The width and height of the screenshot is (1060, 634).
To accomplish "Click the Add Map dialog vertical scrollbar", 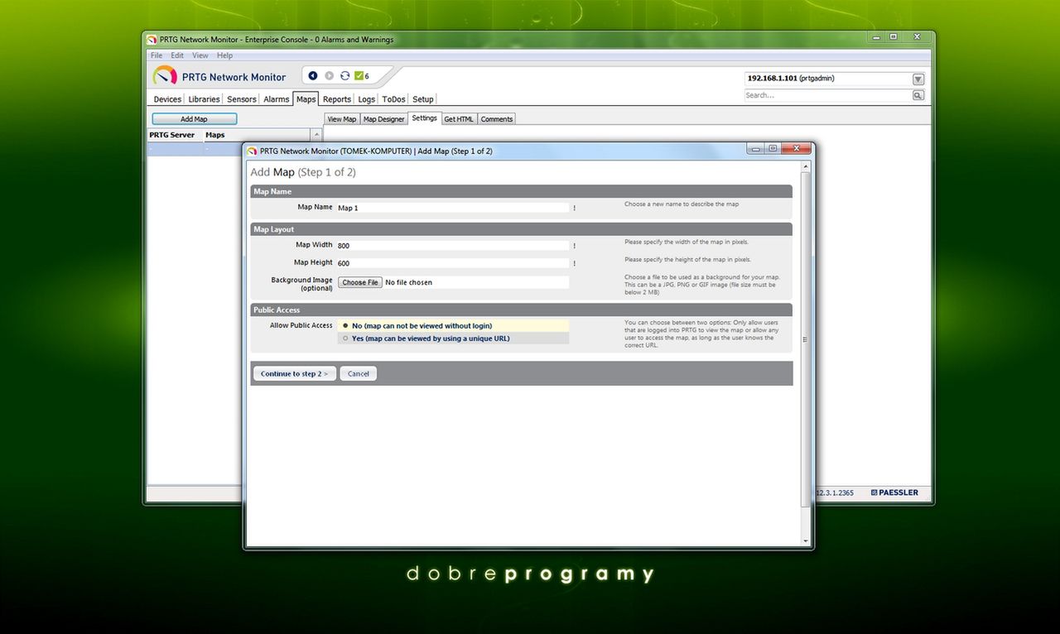I will pos(807,340).
